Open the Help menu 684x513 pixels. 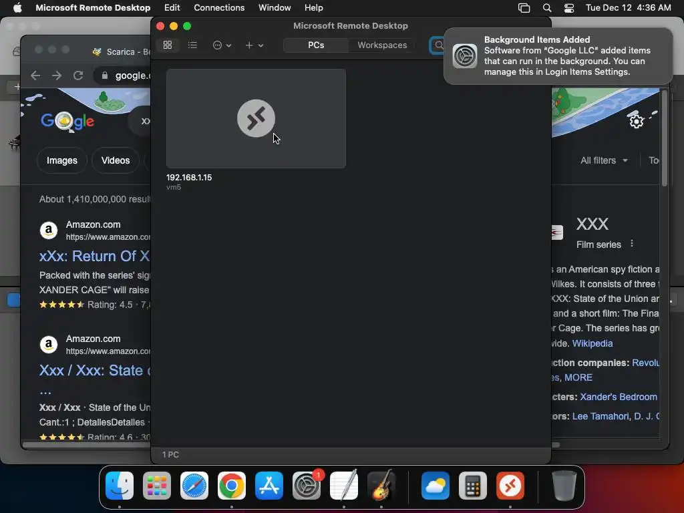(314, 7)
